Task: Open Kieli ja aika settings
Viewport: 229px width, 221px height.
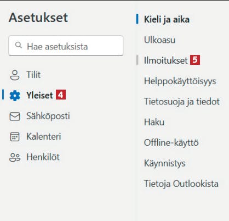Action: pos(167,19)
